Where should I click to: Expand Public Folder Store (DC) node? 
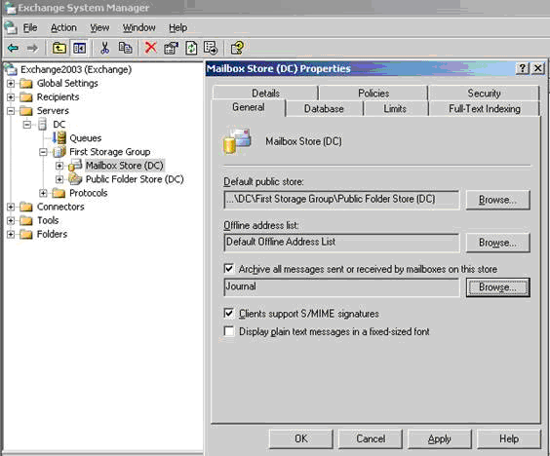pyautogui.click(x=59, y=179)
